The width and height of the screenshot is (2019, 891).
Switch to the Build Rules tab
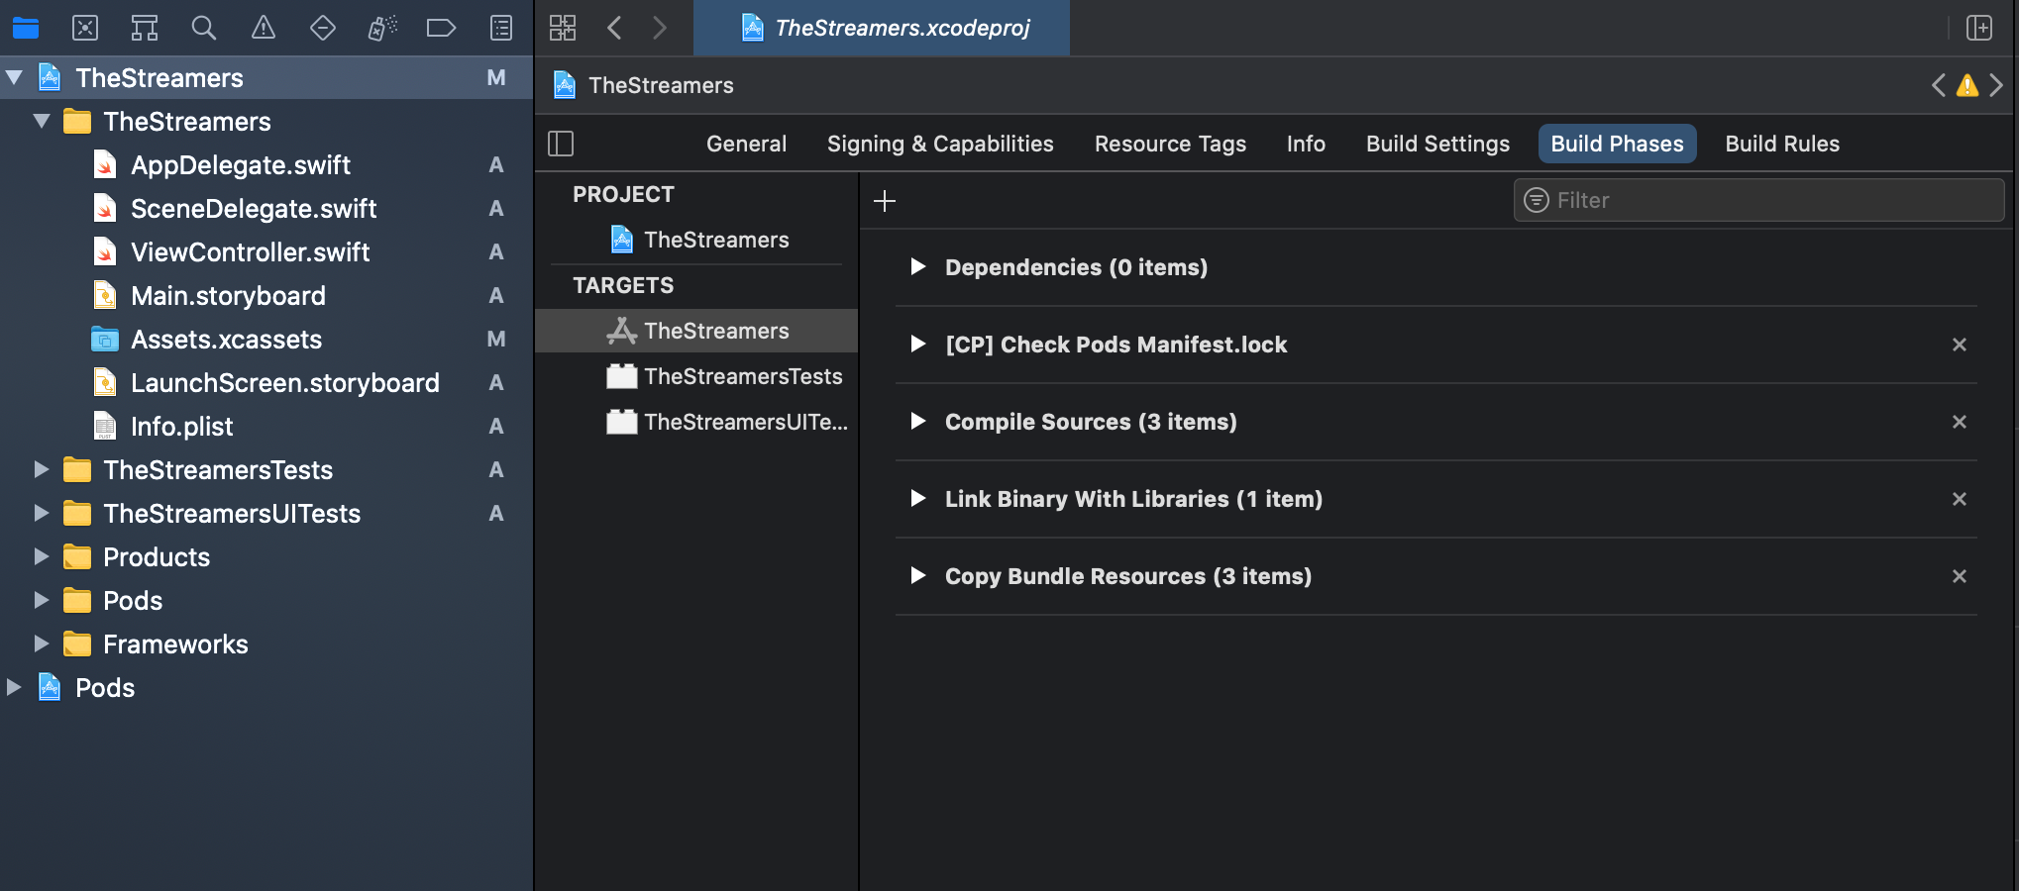[1782, 144]
